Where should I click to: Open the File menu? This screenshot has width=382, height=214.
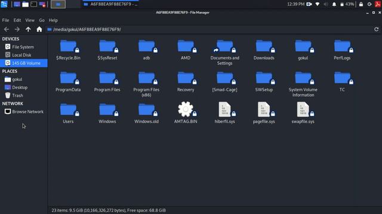(5, 20)
